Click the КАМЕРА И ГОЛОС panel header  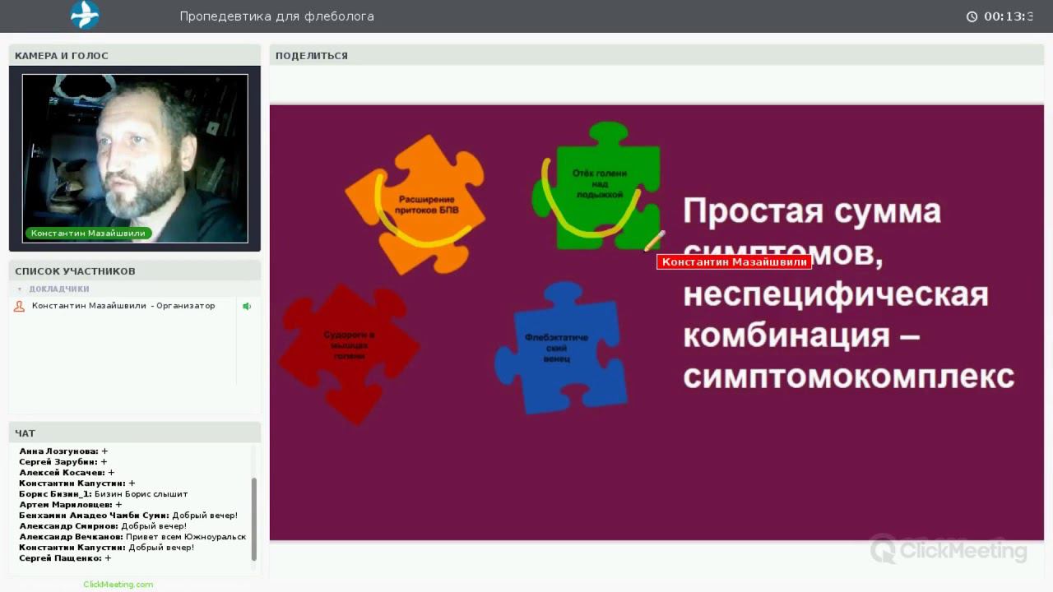tap(135, 55)
